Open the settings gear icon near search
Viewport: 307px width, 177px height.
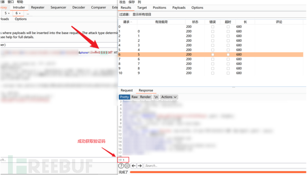127,165
